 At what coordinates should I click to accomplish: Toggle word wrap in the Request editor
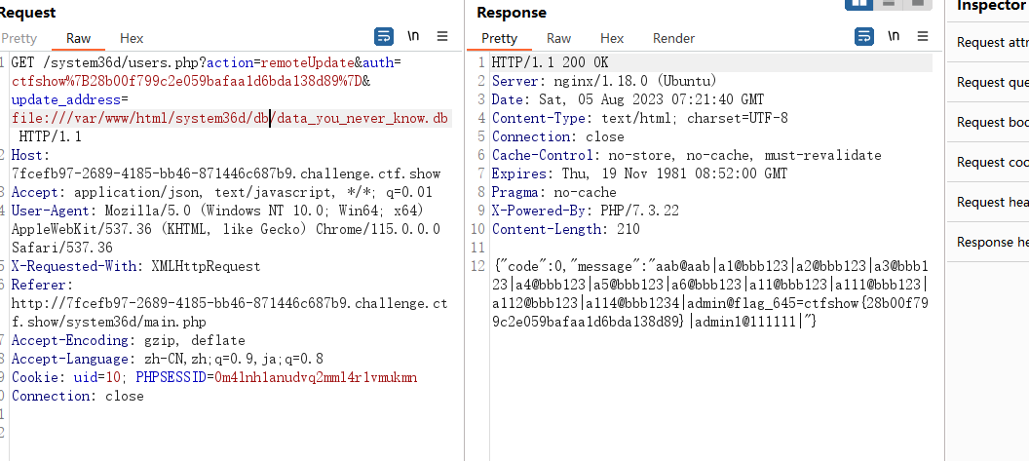(x=384, y=37)
